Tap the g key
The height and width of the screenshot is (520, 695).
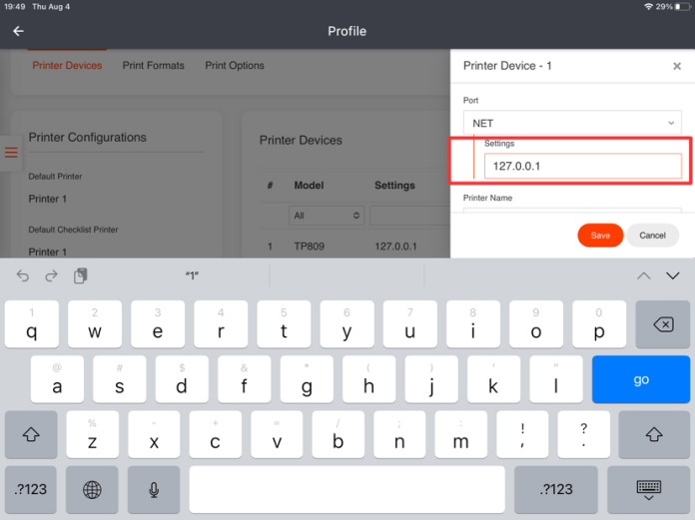(307, 379)
